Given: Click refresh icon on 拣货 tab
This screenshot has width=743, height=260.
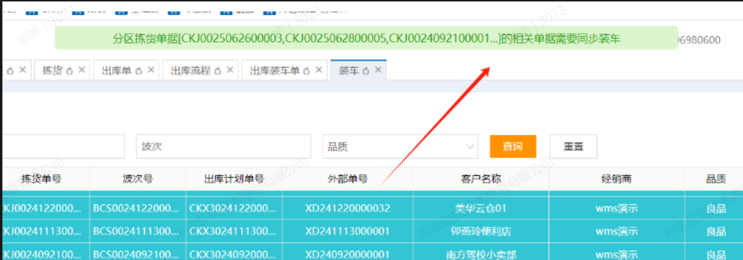Looking at the screenshot, I should click(70, 71).
